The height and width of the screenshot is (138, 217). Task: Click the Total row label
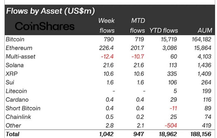coord(12,134)
